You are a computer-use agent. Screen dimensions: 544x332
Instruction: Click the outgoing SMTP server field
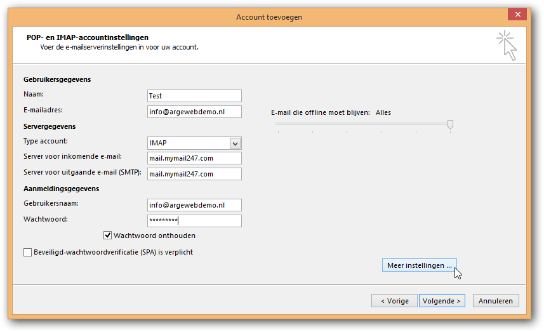194,174
